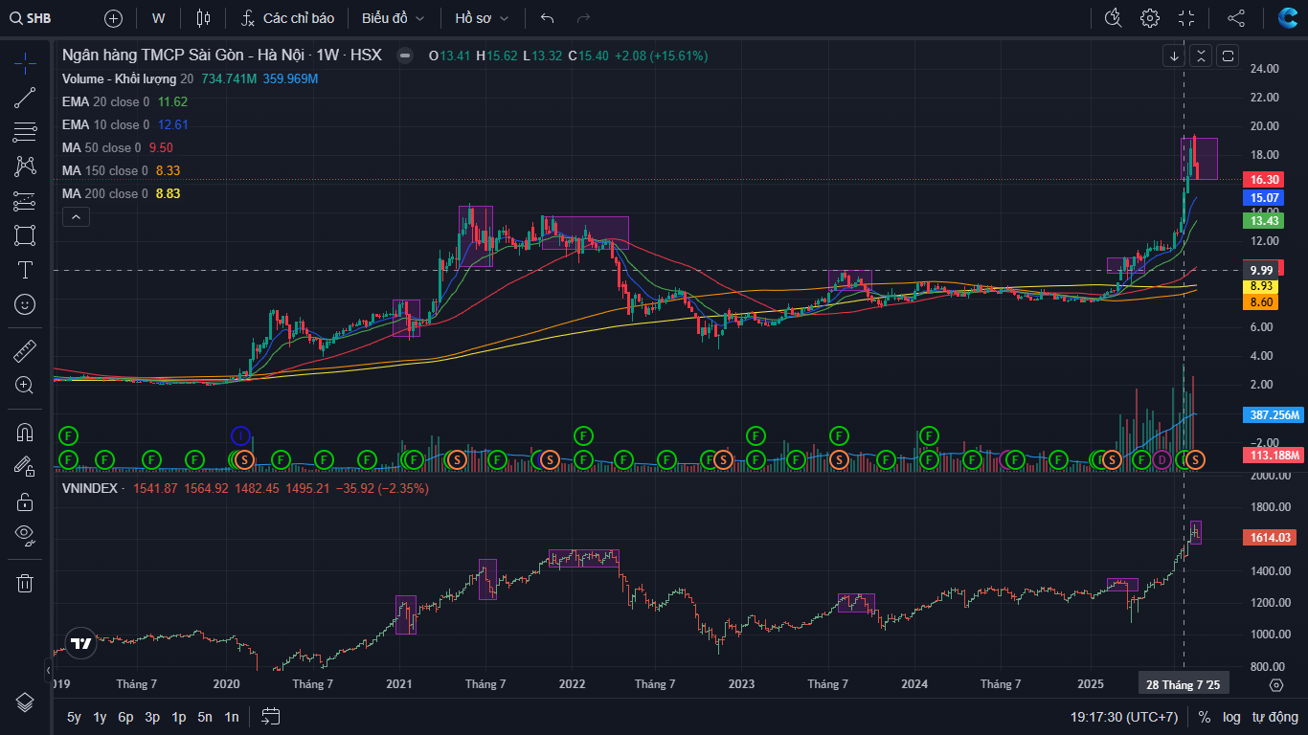Open the Hồ sơ dropdown menu
Viewport: 1308px width, 735px height.
tap(482, 18)
